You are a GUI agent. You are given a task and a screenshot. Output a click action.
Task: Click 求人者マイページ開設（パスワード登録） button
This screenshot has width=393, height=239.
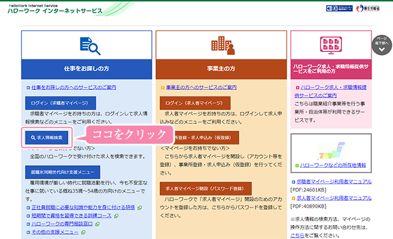206,189
